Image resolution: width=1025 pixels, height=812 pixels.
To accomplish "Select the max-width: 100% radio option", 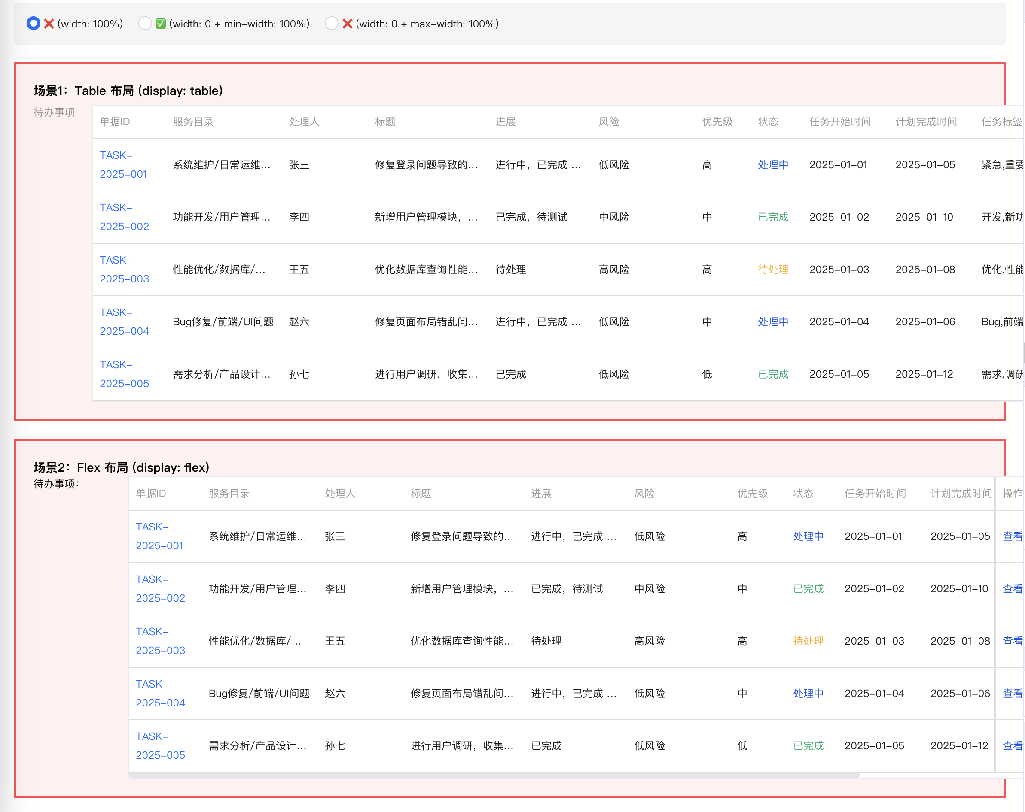I will click(331, 23).
